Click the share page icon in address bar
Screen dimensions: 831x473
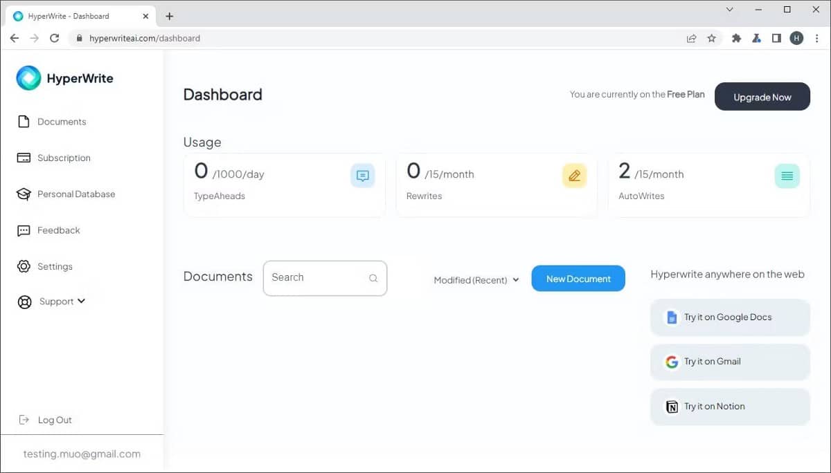pos(691,38)
